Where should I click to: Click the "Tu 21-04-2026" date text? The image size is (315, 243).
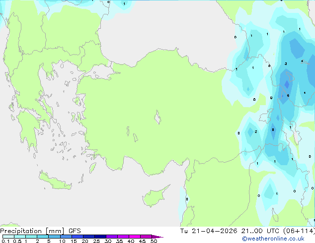coord(209,231)
